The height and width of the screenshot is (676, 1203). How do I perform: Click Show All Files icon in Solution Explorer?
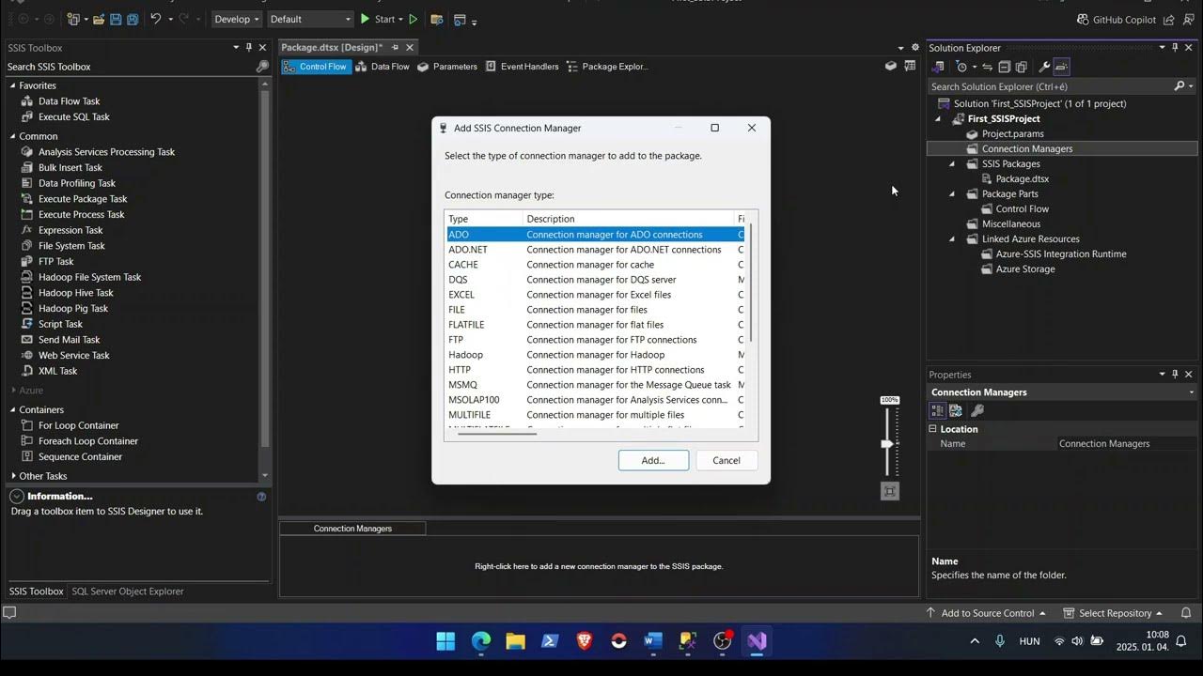(x=1021, y=67)
